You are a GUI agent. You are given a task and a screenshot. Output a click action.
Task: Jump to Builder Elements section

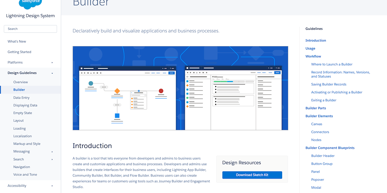319,116
